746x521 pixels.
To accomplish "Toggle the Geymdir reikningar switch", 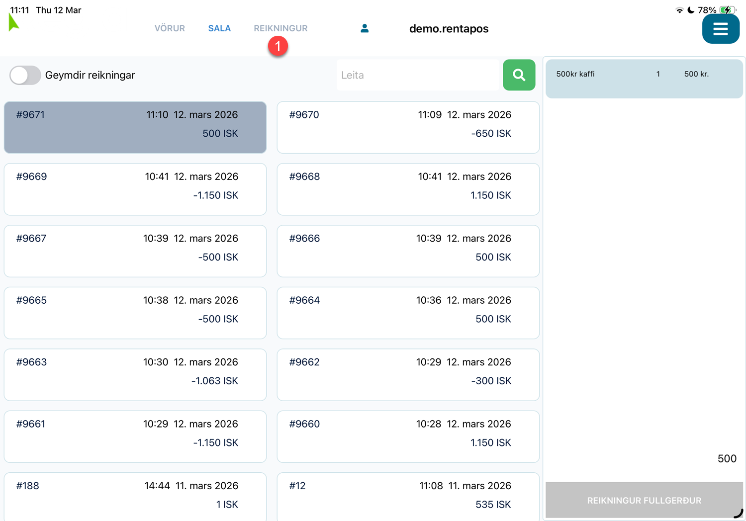I will [x=25, y=75].
